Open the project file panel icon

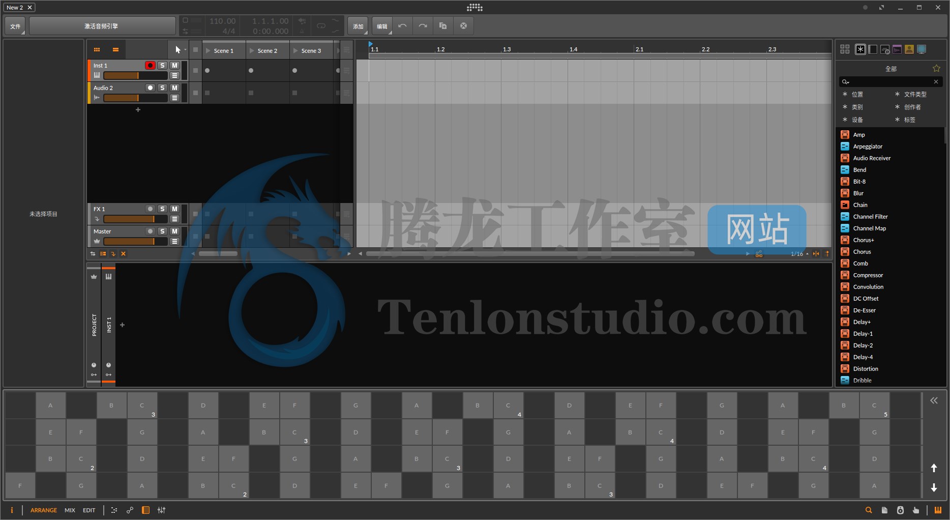[884, 510]
